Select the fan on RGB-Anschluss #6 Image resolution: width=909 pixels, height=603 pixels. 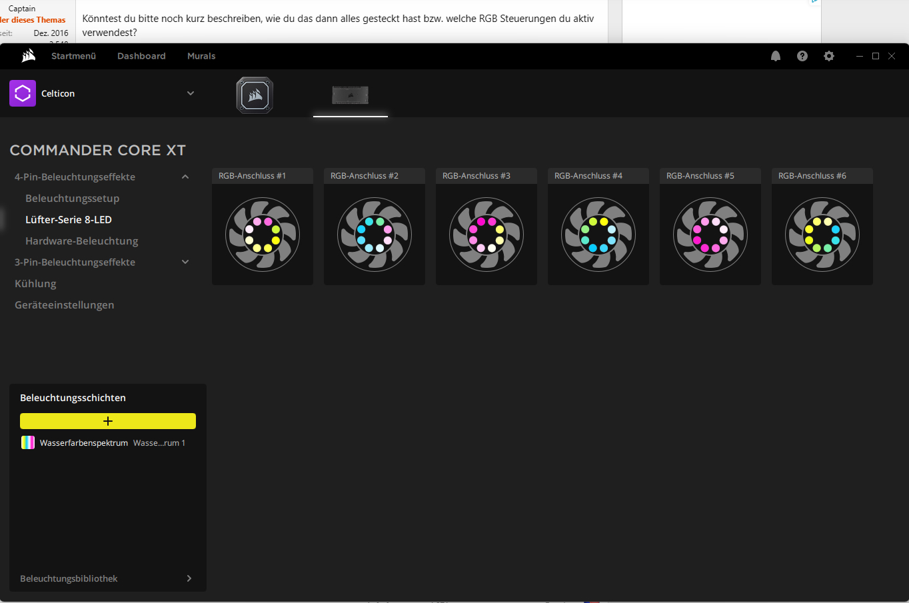(x=822, y=235)
